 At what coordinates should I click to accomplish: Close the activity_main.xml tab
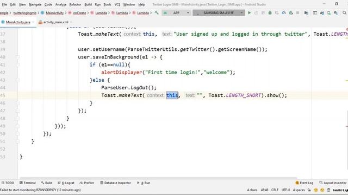click(x=71, y=22)
